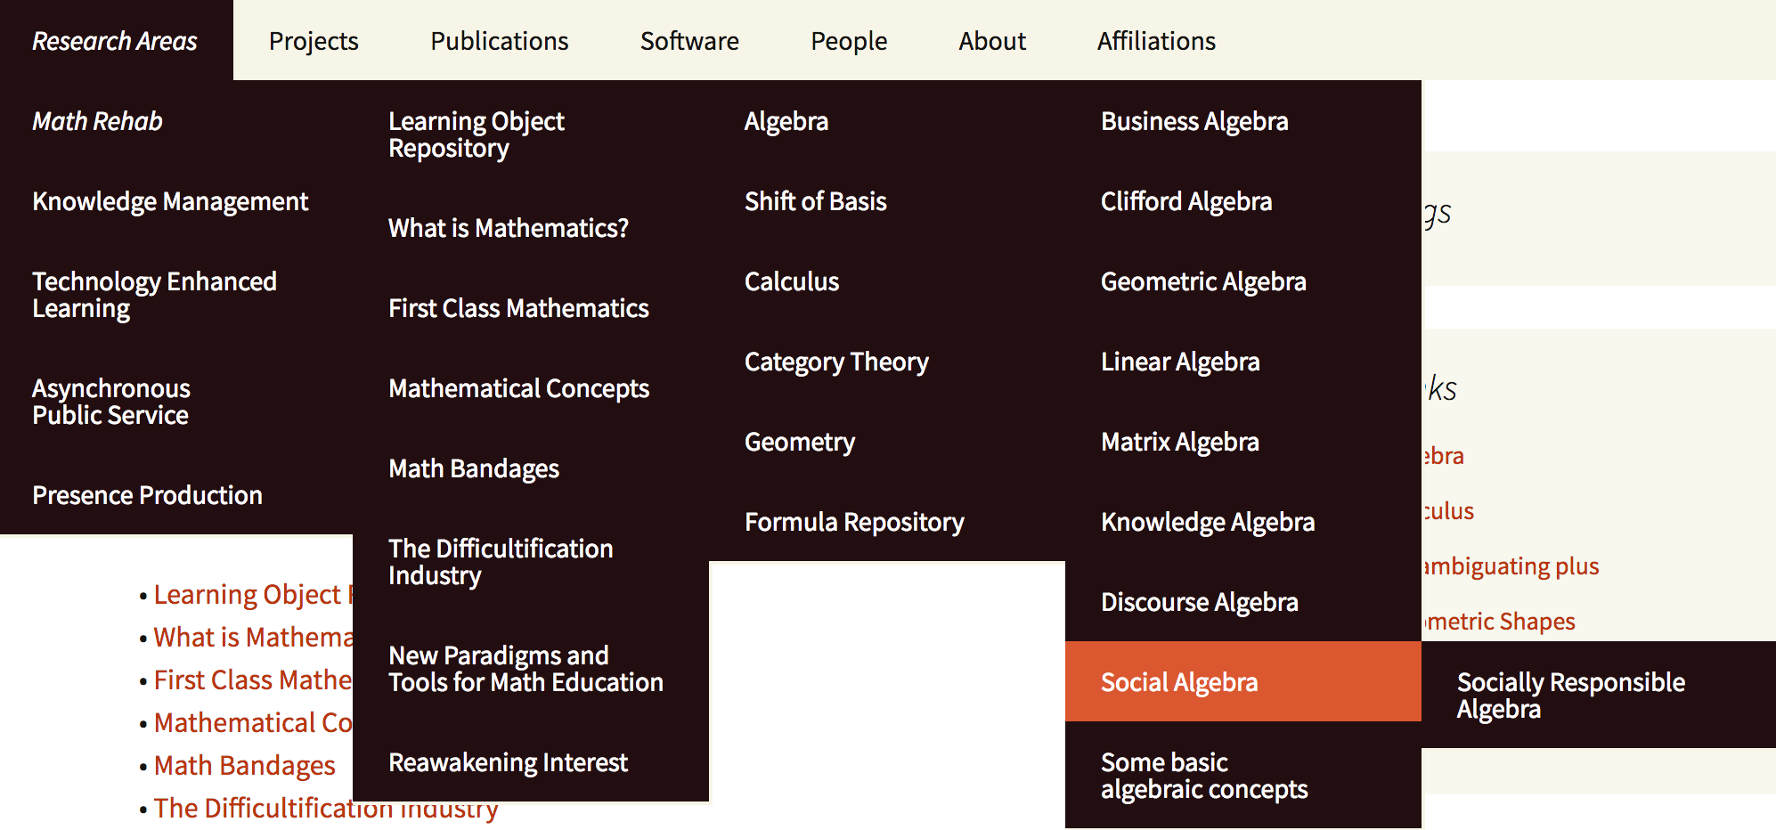Screen dimensions: 1776x830
Task: Open Socially Responsible Algebra flyout entry
Action: [x=1570, y=696]
